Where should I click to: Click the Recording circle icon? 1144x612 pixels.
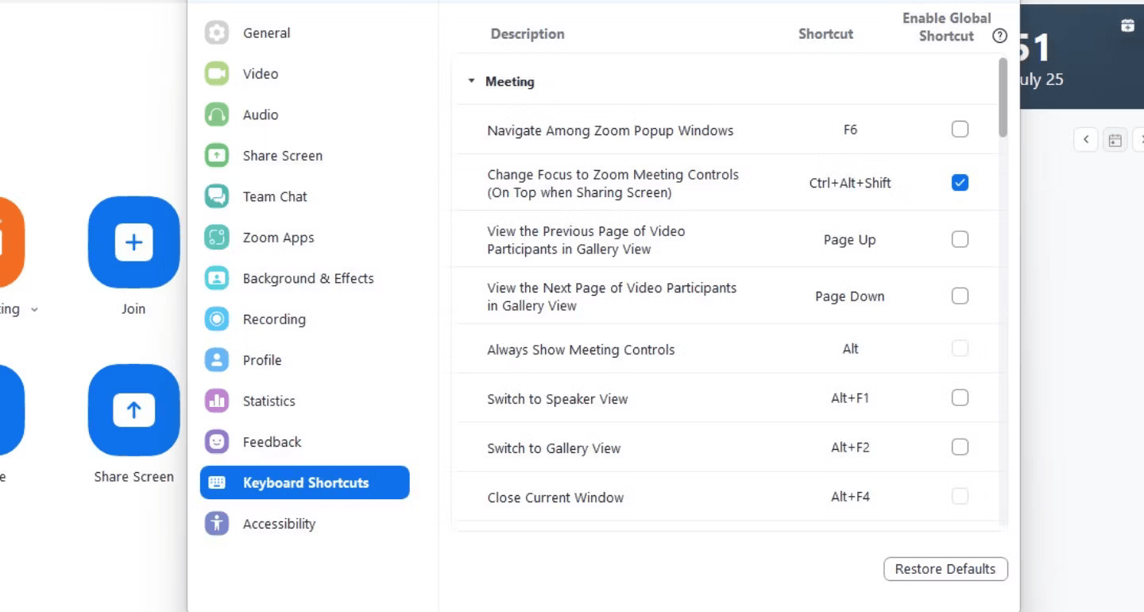(217, 320)
